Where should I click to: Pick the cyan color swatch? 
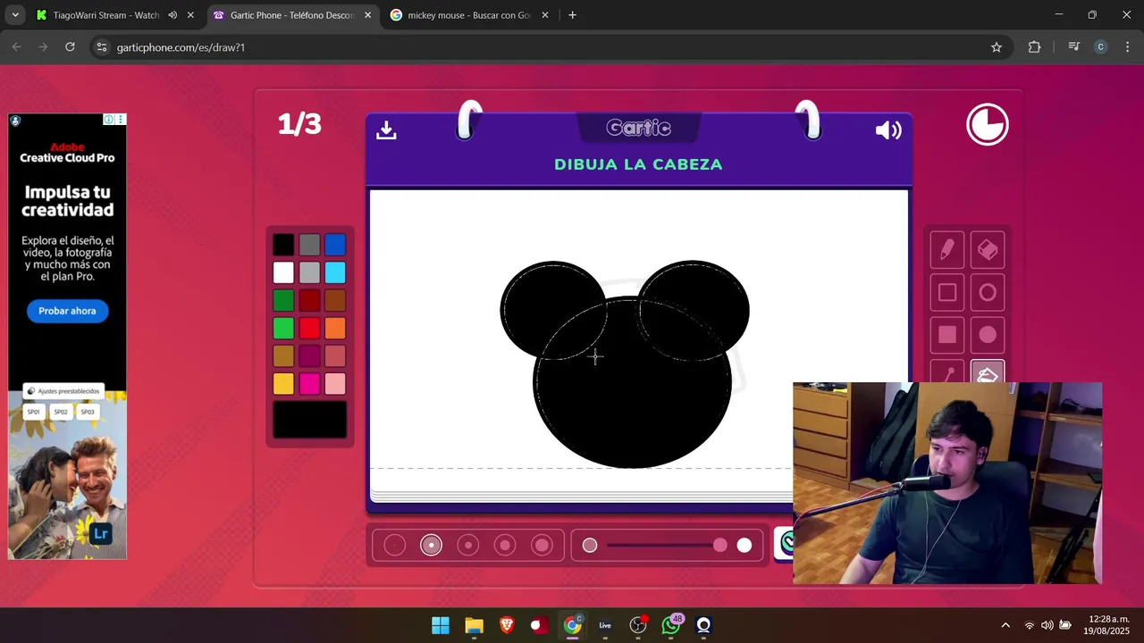tap(335, 272)
